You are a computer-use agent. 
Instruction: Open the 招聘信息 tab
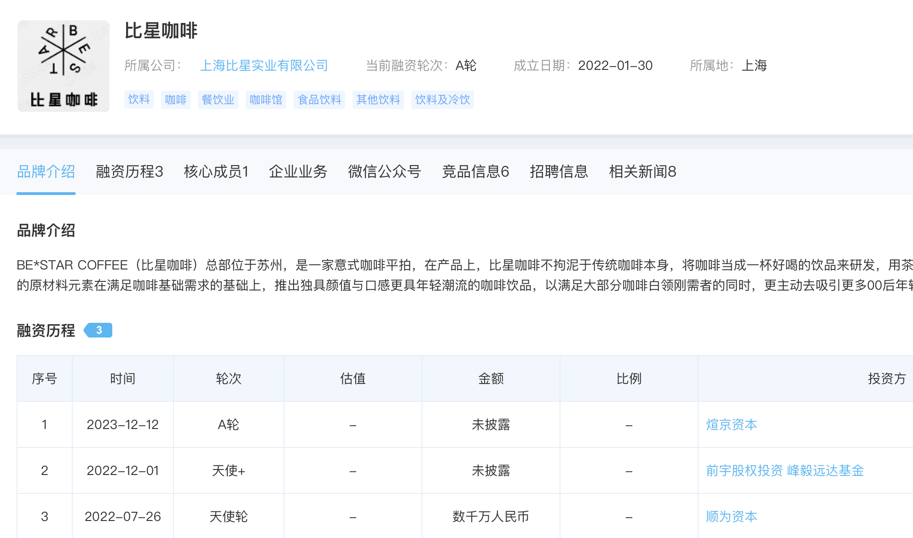559,172
